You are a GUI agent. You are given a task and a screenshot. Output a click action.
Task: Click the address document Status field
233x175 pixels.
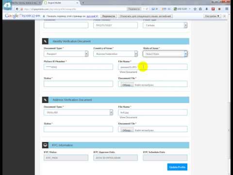(78, 129)
